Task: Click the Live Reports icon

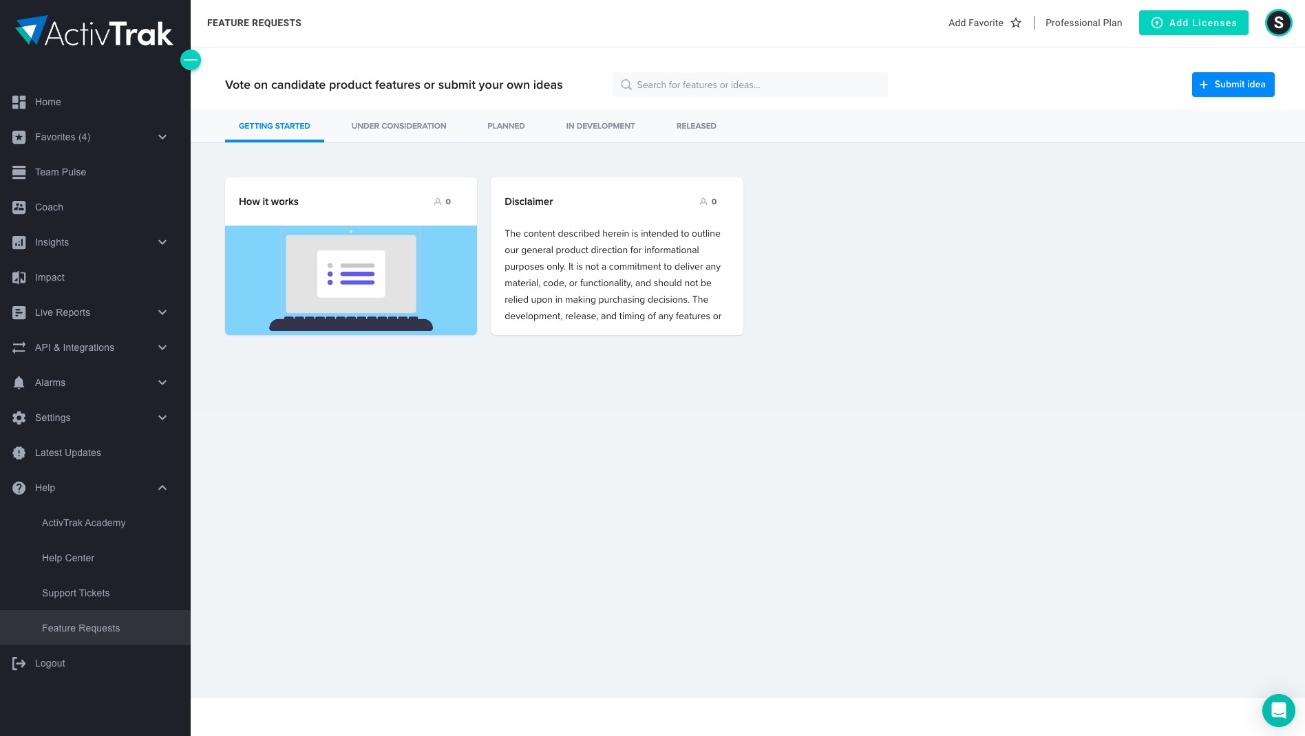Action: [19, 312]
